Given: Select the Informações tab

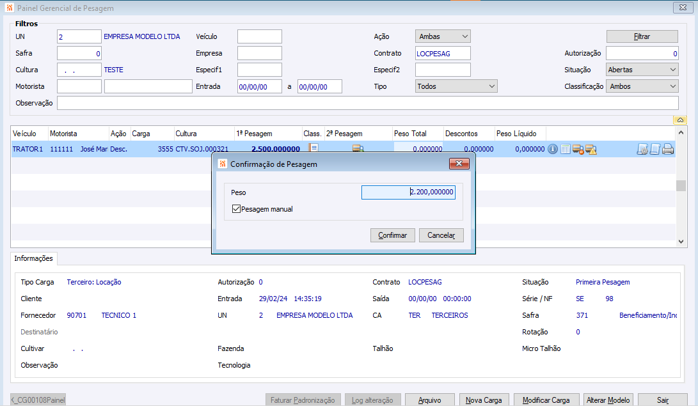Looking at the screenshot, I should 33,258.
